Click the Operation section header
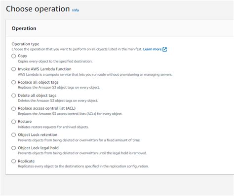 [24, 29]
